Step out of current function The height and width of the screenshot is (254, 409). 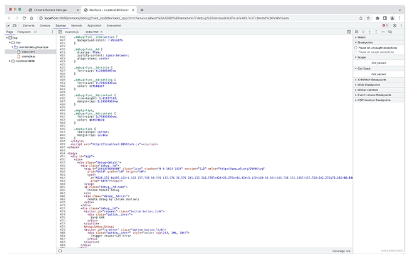376,32
